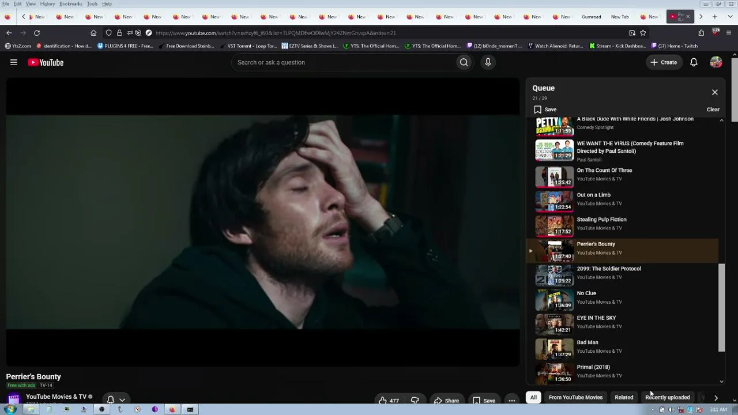Open the browser home page
The height and width of the screenshot is (415, 738).
click(93, 33)
